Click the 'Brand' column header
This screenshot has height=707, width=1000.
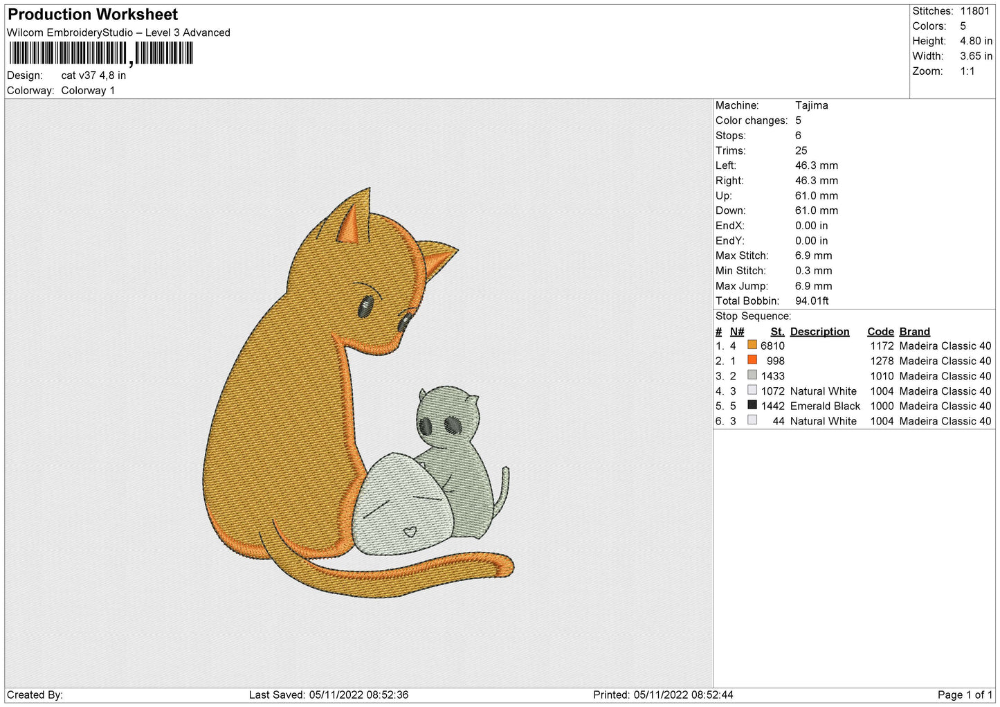coord(914,332)
